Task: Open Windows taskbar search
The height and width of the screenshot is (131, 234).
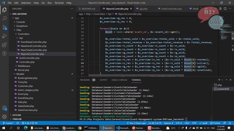Action: click(11, 128)
